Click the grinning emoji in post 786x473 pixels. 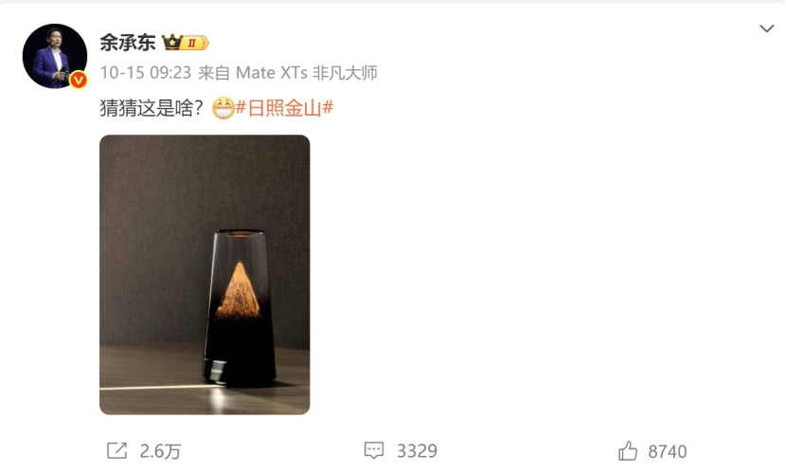click(223, 108)
